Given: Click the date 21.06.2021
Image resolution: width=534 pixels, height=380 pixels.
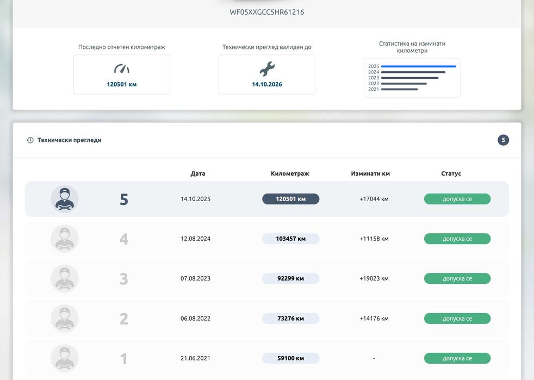Looking at the screenshot, I should tap(195, 358).
